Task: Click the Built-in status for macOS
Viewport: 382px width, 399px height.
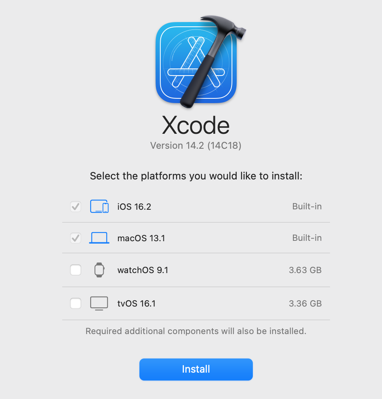Action: coord(307,238)
